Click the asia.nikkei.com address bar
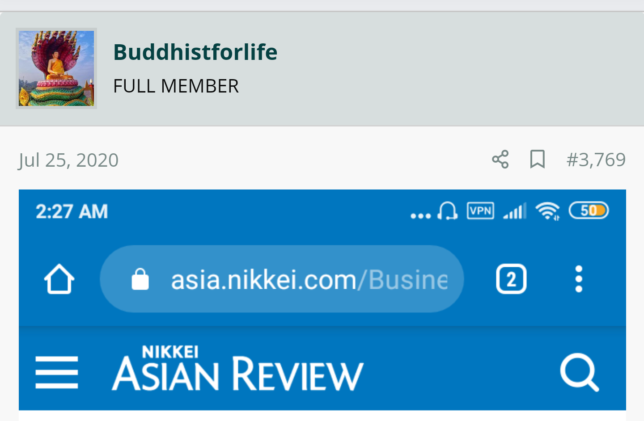This screenshot has height=421, width=644. point(282,279)
